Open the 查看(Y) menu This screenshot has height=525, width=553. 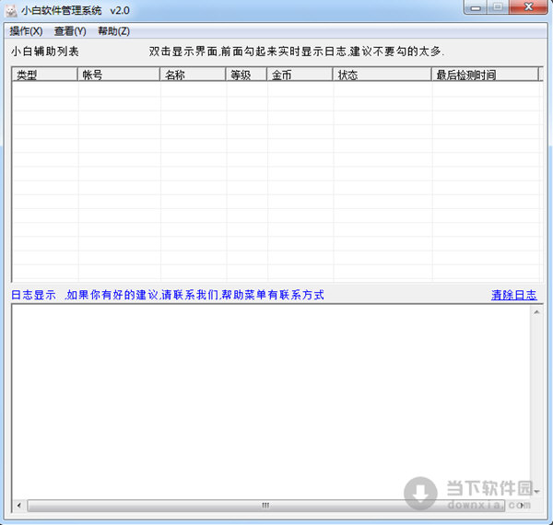(x=70, y=31)
